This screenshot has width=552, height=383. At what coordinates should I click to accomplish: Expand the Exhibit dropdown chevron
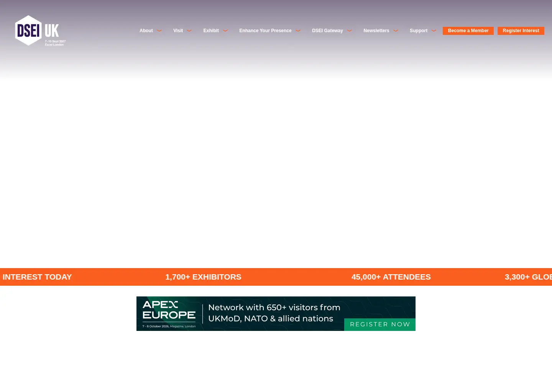coord(225,31)
